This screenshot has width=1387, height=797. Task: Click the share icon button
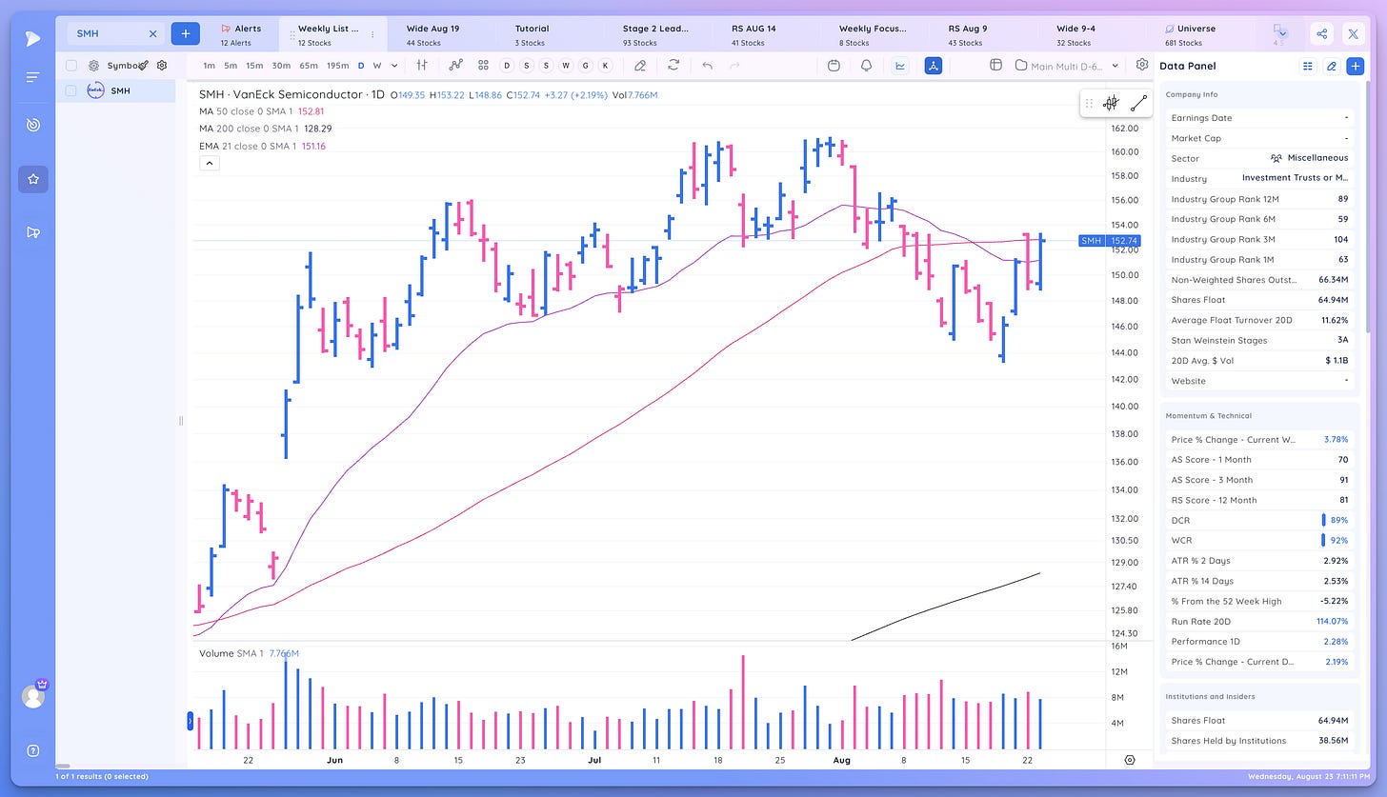pyautogui.click(x=1322, y=34)
